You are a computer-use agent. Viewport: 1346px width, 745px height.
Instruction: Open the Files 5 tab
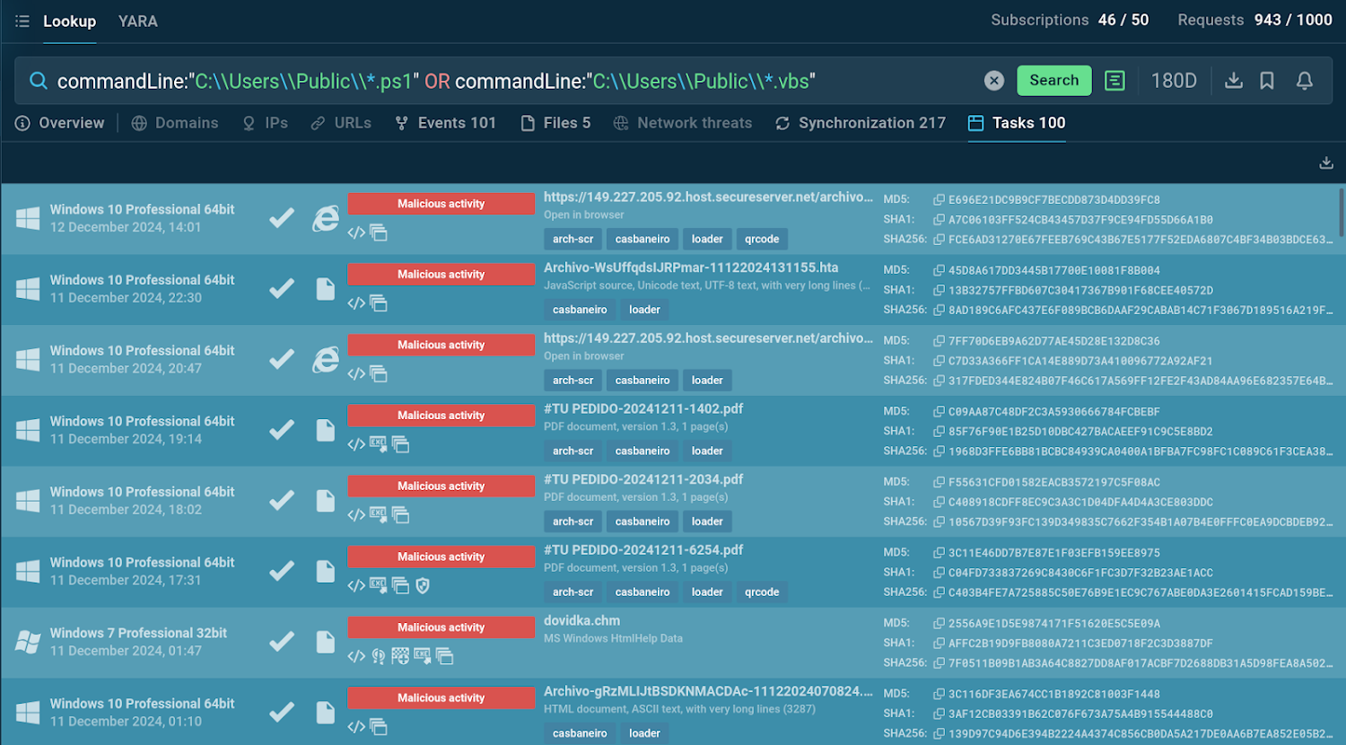[x=556, y=123]
